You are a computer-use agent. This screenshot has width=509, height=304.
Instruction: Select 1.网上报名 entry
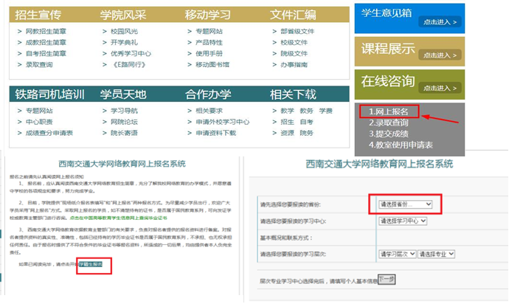[x=389, y=111]
